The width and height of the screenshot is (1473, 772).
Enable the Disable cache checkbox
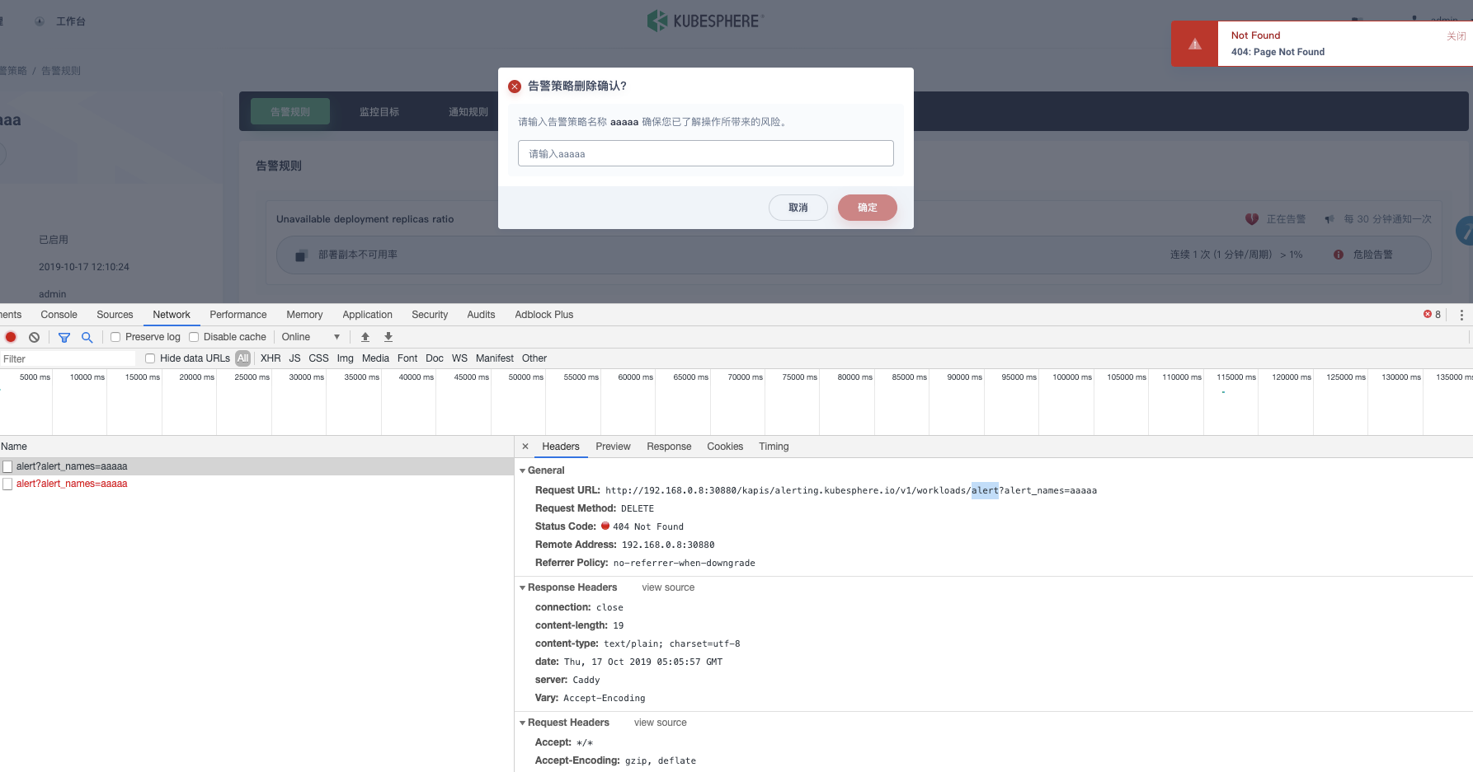(x=194, y=337)
